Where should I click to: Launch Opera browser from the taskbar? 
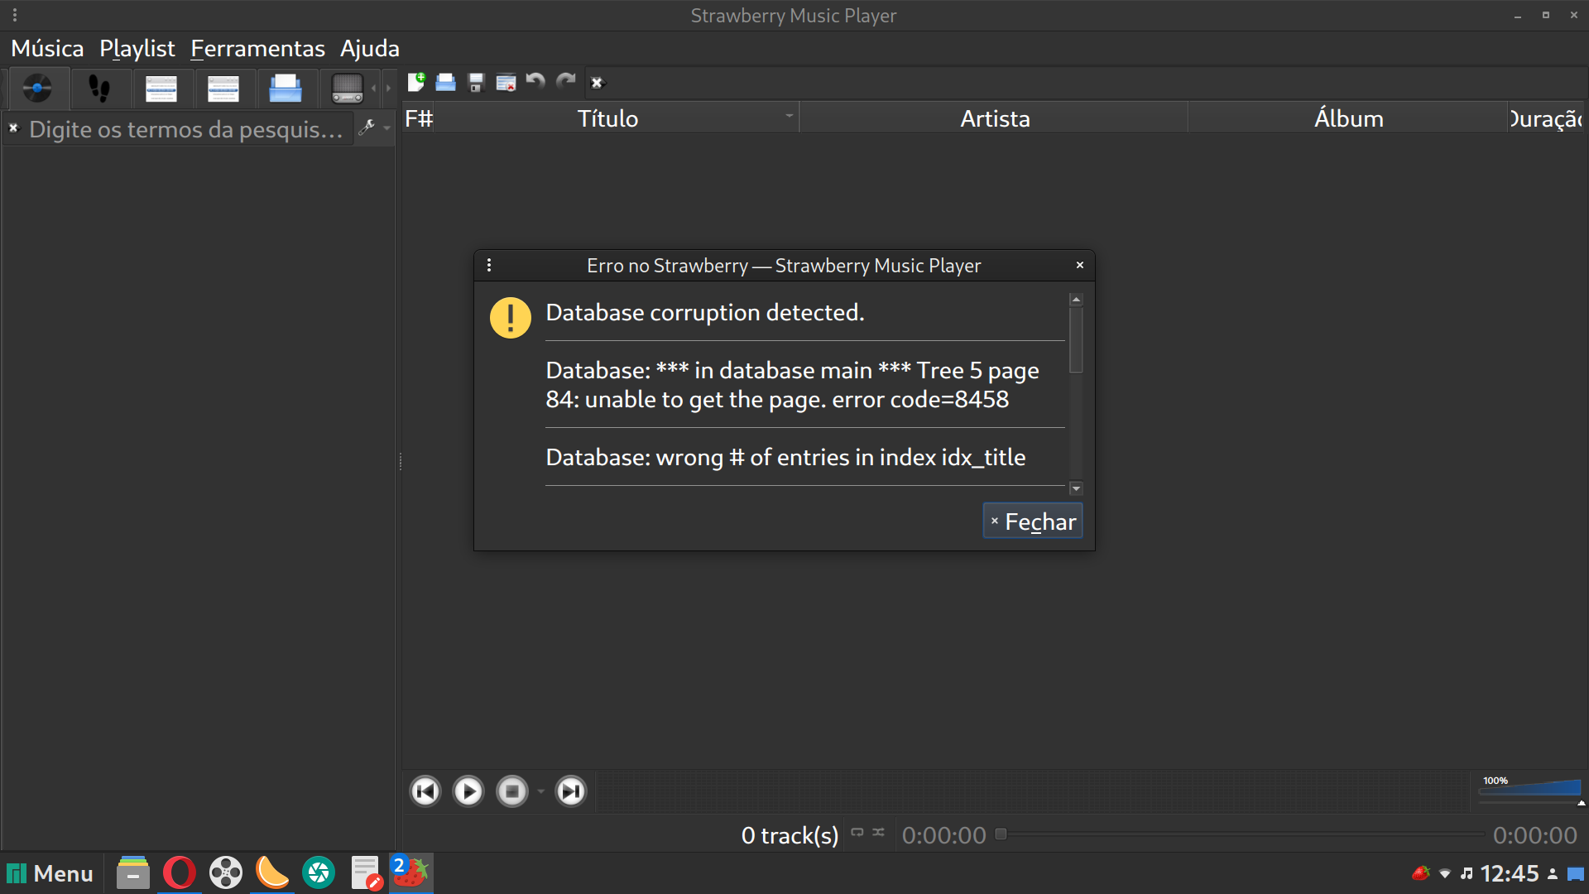point(180,873)
